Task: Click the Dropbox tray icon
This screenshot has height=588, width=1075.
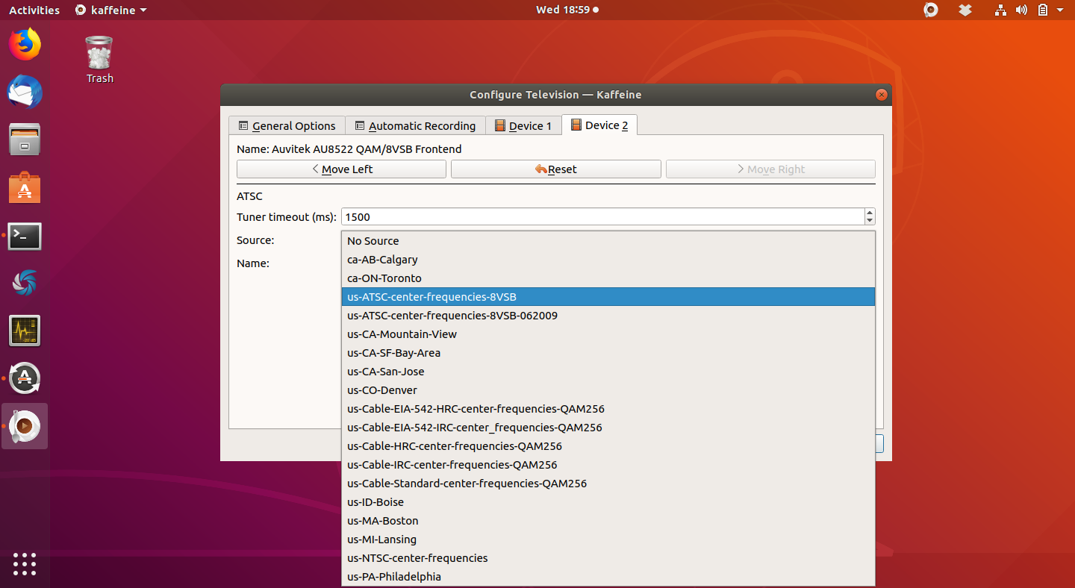Action: pos(965,10)
